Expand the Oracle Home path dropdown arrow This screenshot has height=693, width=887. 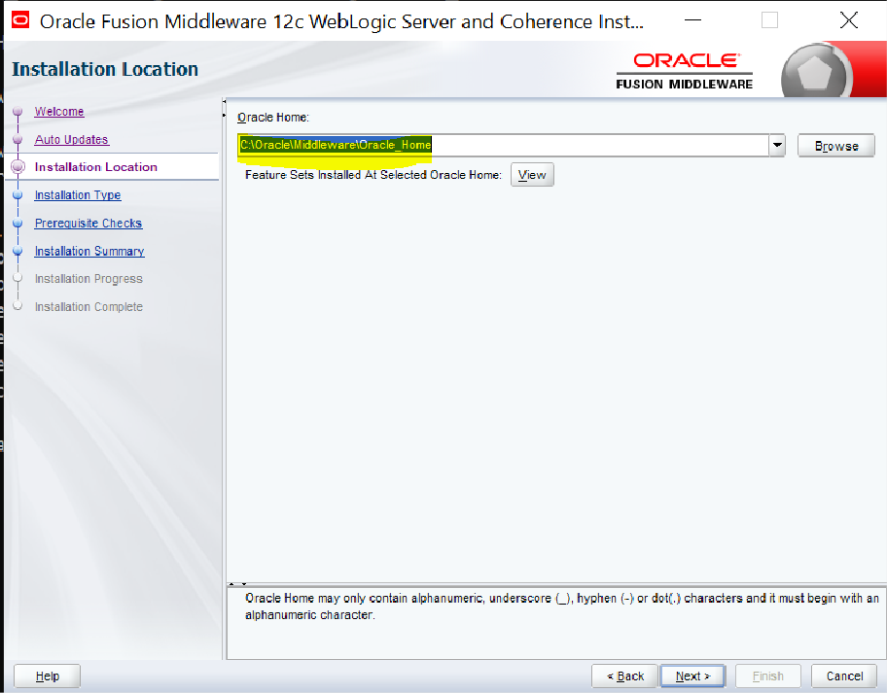777,146
